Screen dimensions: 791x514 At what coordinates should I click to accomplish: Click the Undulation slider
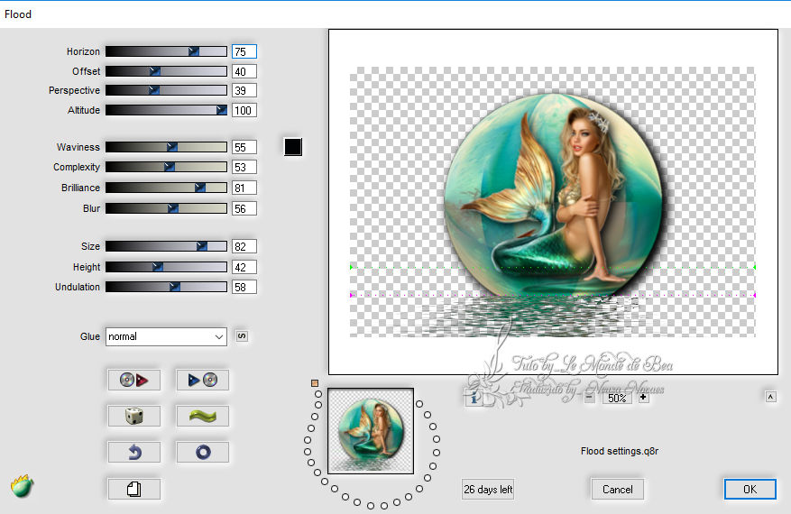click(x=166, y=287)
